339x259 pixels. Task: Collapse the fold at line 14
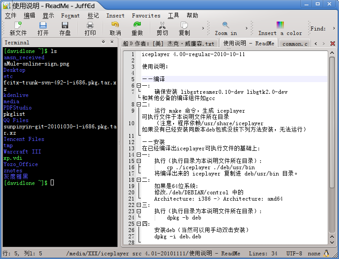139,155
